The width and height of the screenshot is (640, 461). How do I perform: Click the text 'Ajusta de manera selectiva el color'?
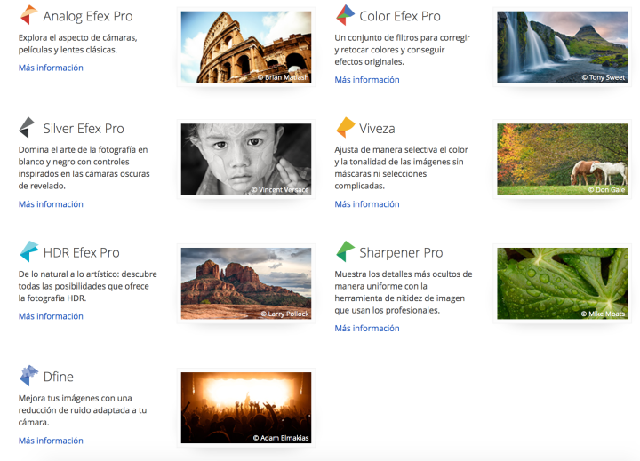pyautogui.click(x=401, y=150)
